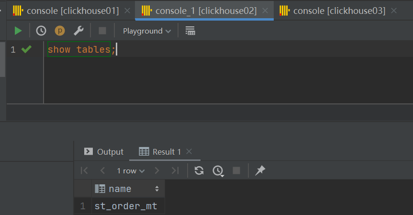Open the Output tab
This screenshot has height=215, width=413.
[x=104, y=152]
